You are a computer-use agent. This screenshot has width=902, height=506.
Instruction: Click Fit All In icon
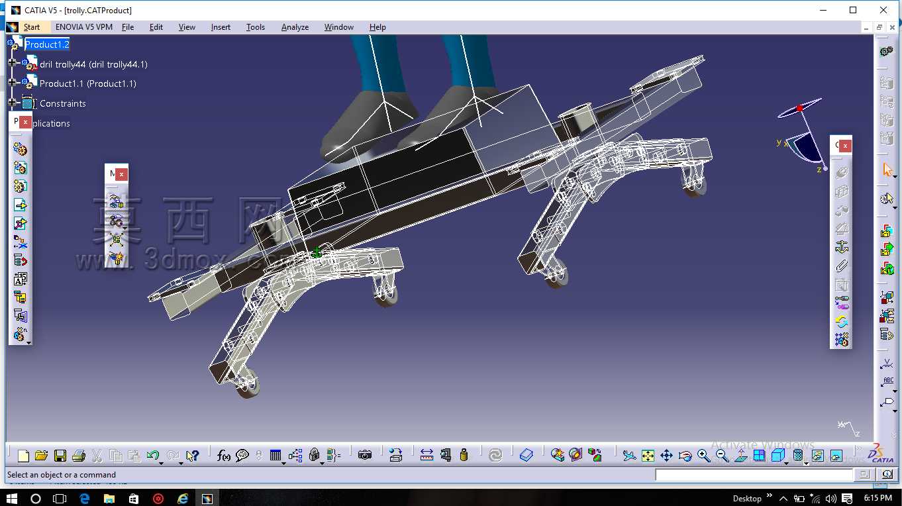pos(648,456)
